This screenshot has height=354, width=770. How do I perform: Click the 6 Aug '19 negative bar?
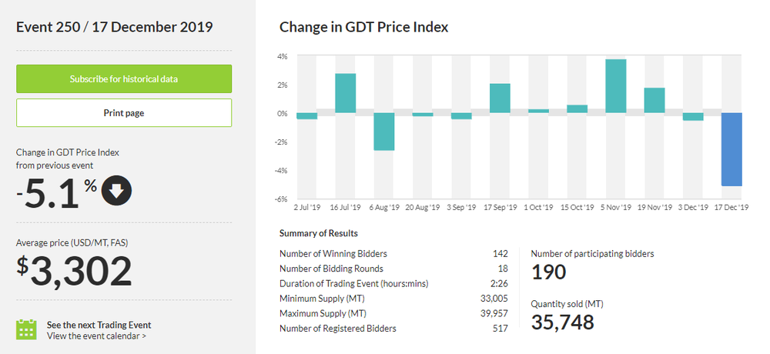coord(383,132)
